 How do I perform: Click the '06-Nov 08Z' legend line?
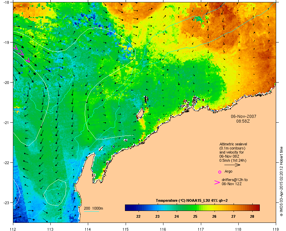229,156
